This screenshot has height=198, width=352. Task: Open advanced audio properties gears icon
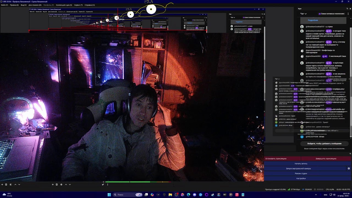(x=103, y=185)
